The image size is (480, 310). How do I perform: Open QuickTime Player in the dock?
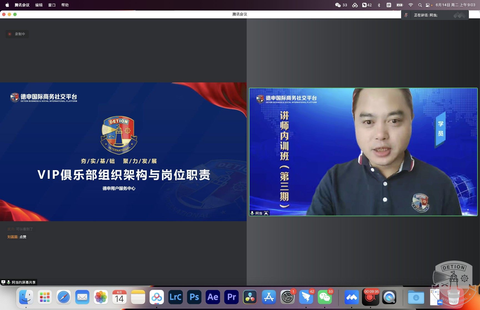389,297
